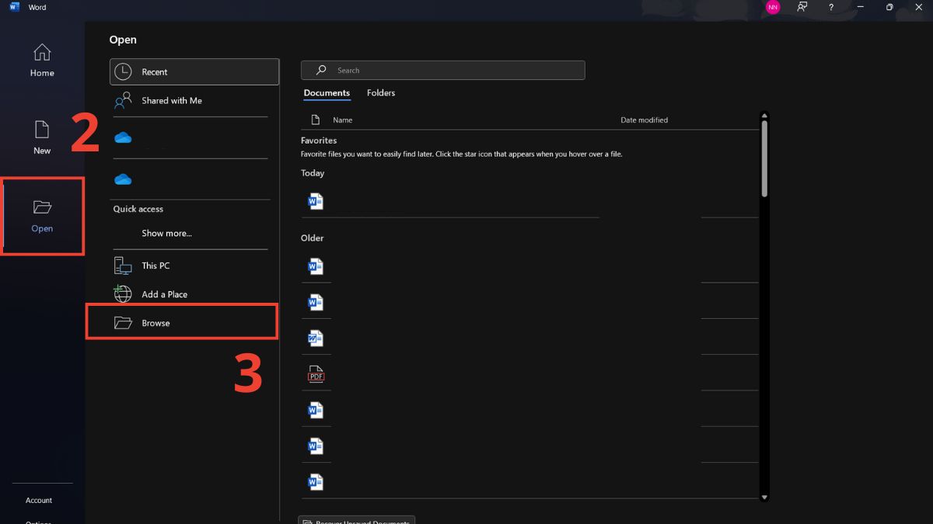933x524 pixels.
Task: Sort files by Date modified column
Action: (x=644, y=120)
